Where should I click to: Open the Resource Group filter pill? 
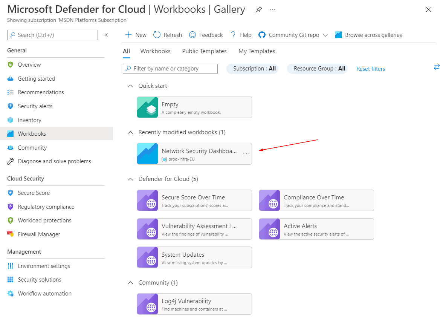[317, 69]
